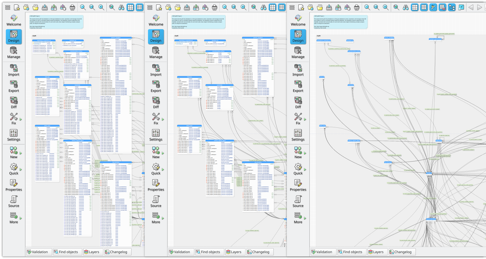Toggle page delimiters in the left panel toolbar
The width and height of the screenshot is (486, 259).
[x=140, y=8]
